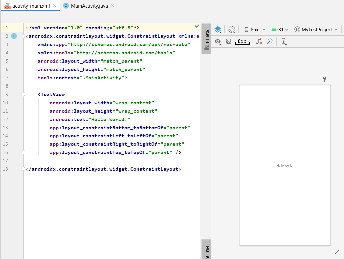The width and height of the screenshot is (344, 259).
Task: Open the API level 31 dropdown
Action: tap(280, 30)
